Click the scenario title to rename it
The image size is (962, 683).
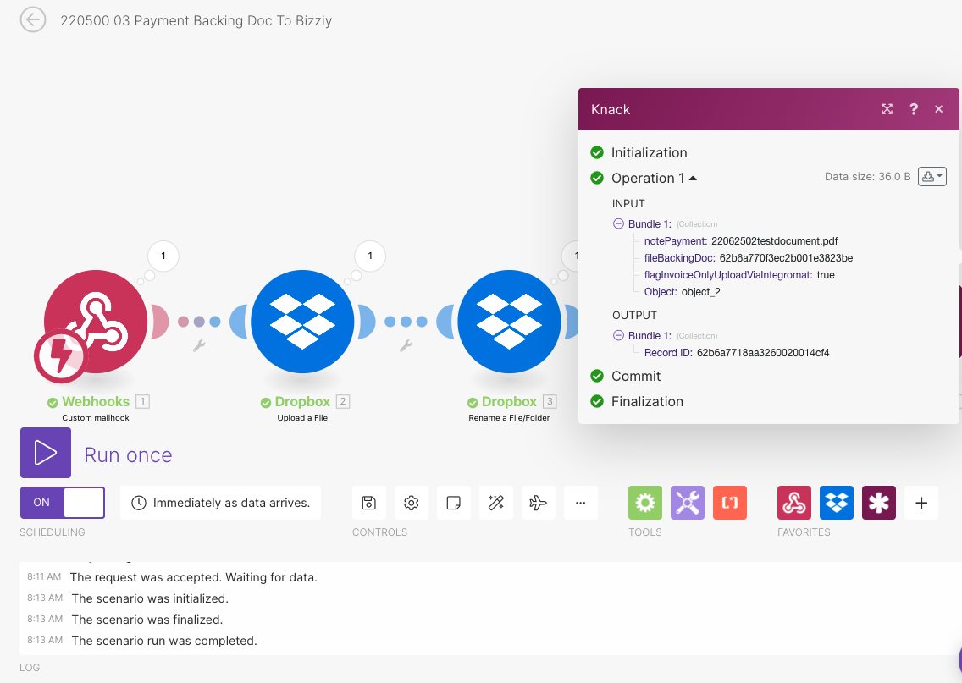196,21
